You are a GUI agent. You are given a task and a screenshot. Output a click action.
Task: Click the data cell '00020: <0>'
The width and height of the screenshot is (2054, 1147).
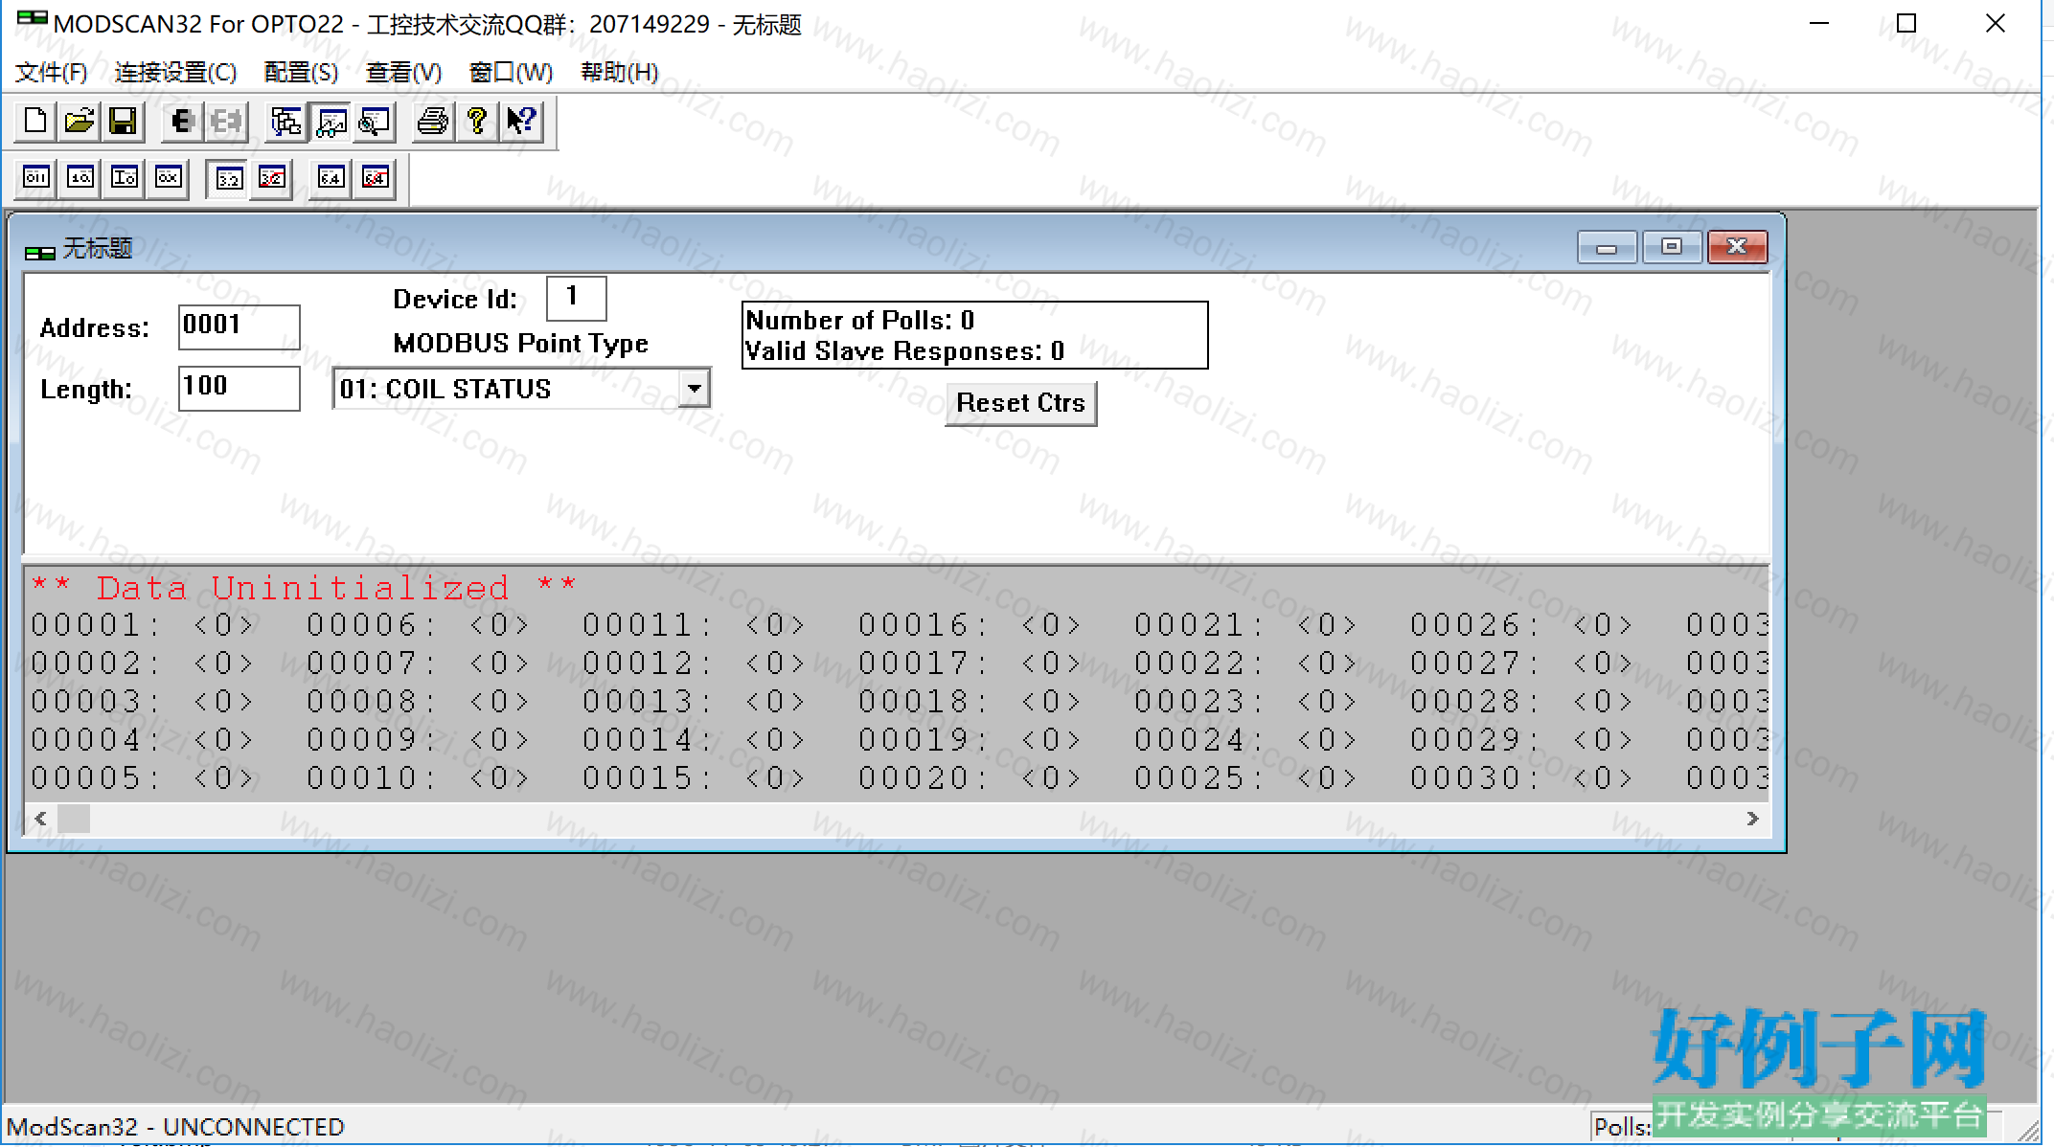click(970, 778)
